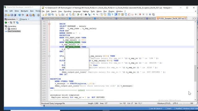Click Save All icon in Notepad++ toolbar
Image resolution: width=198 pixels, height=111 pixels.
click(x=53, y=14)
